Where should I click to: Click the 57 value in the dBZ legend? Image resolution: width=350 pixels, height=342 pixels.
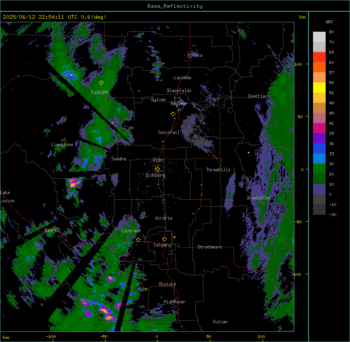[x=331, y=72]
